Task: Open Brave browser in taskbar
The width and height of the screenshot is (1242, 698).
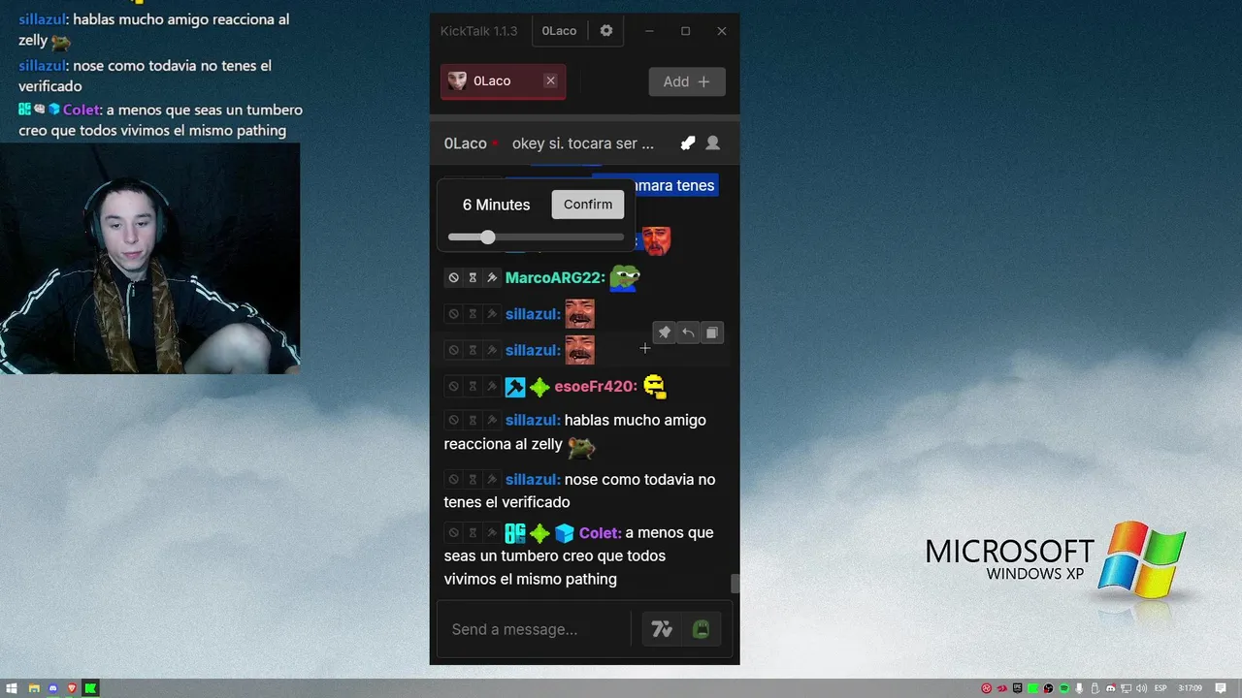Action: [72, 688]
